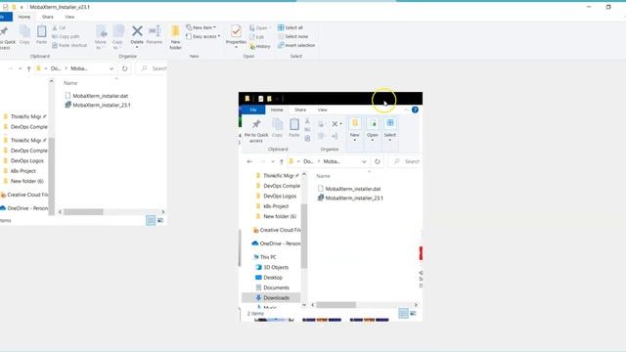The width and height of the screenshot is (626, 352).
Task: Open the New item dropdown in background window
Action: 201,27
